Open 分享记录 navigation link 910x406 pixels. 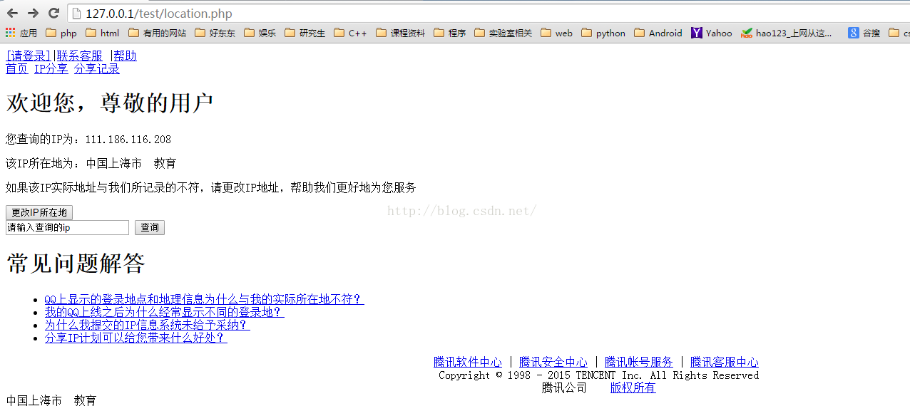pos(96,68)
